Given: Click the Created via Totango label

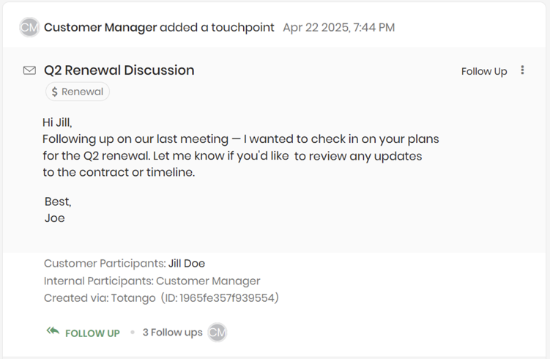Looking at the screenshot, I should tap(99, 298).
